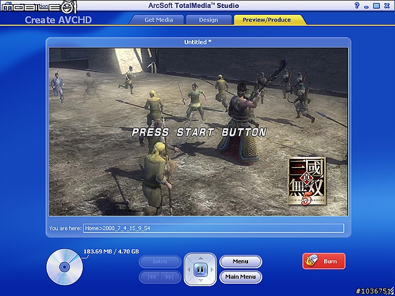Click the down arrow on navigation pad

[201, 281]
